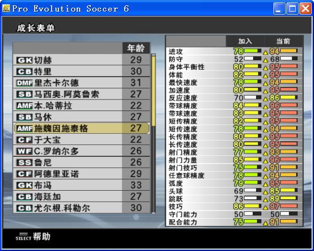
Task: Click the SB badge beside 马西奥.阿莫鲁索
Action: click(24, 94)
